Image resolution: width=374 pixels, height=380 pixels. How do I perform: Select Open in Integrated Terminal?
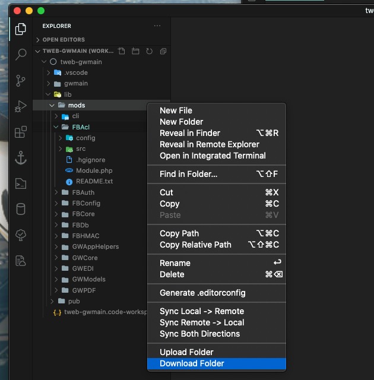point(217,156)
